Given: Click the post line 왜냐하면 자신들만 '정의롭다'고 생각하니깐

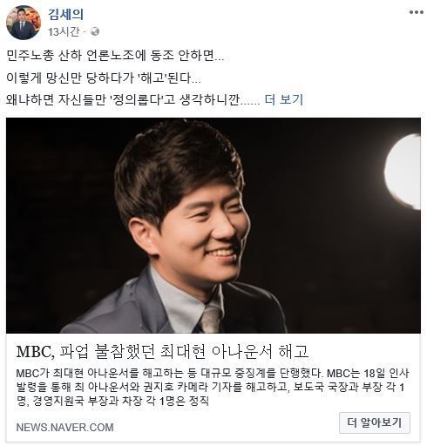Looking at the screenshot, I should (133, 99).
